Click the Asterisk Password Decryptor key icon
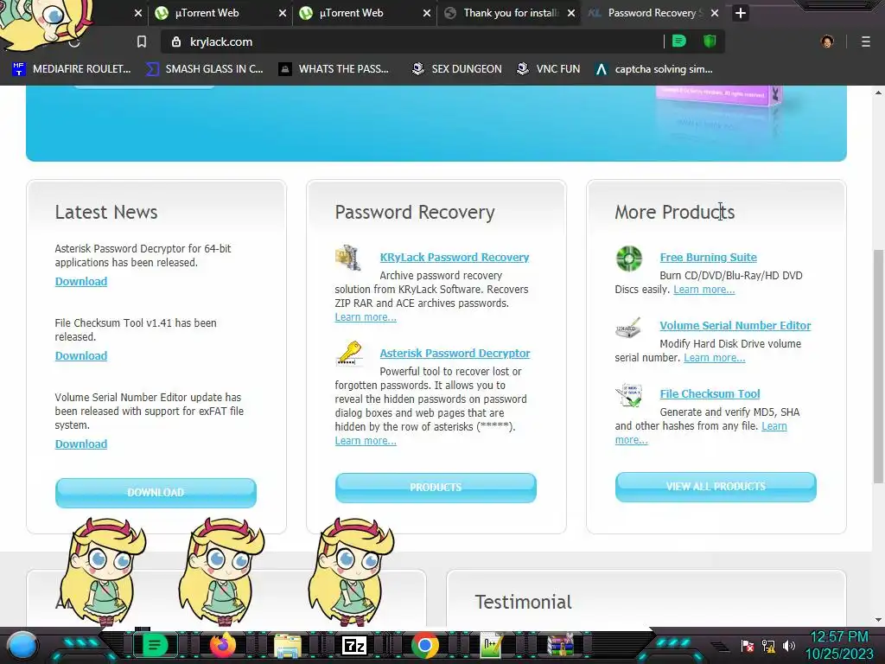The width and height of the screenshot is (885, 664). [x=349, y=354]
